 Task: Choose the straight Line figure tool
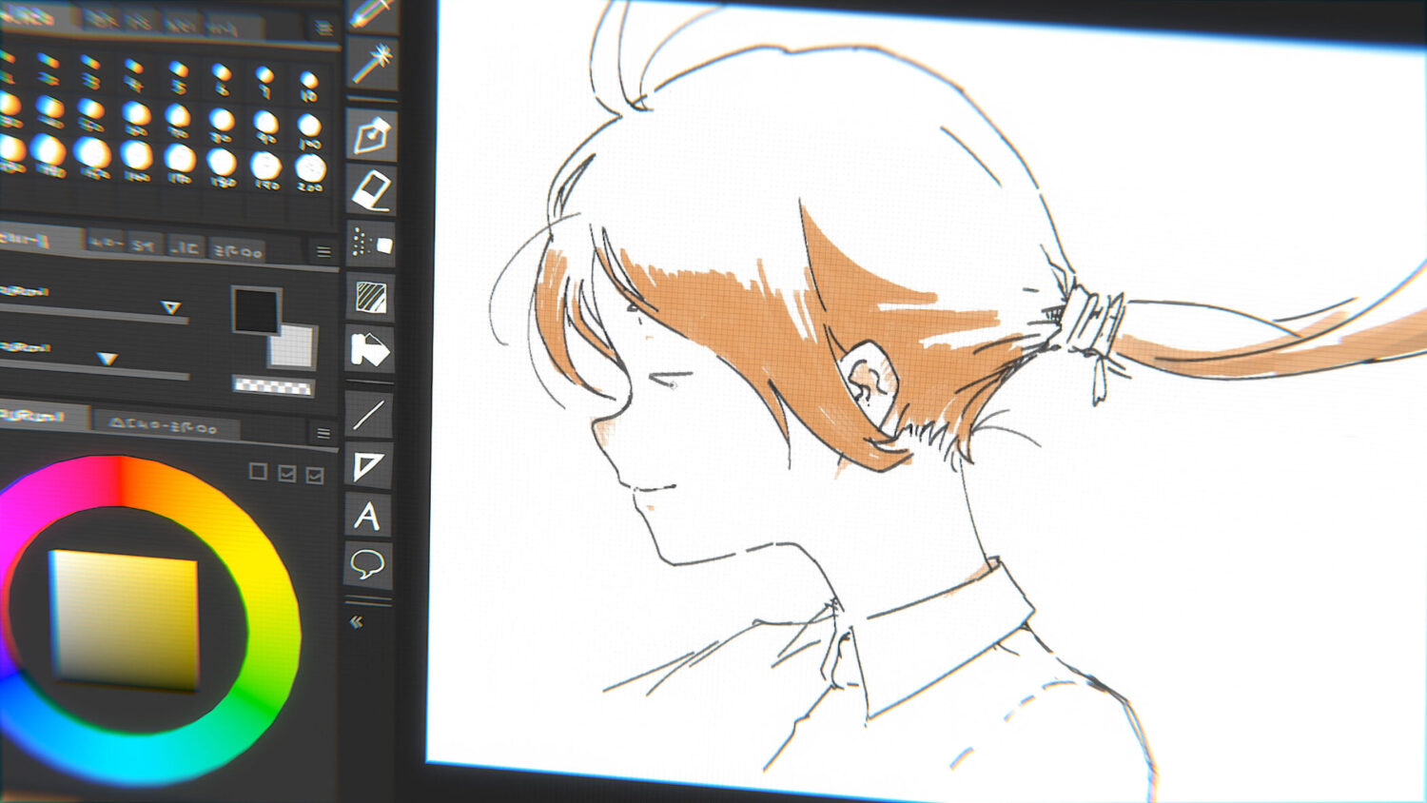[x=368, y=415]
